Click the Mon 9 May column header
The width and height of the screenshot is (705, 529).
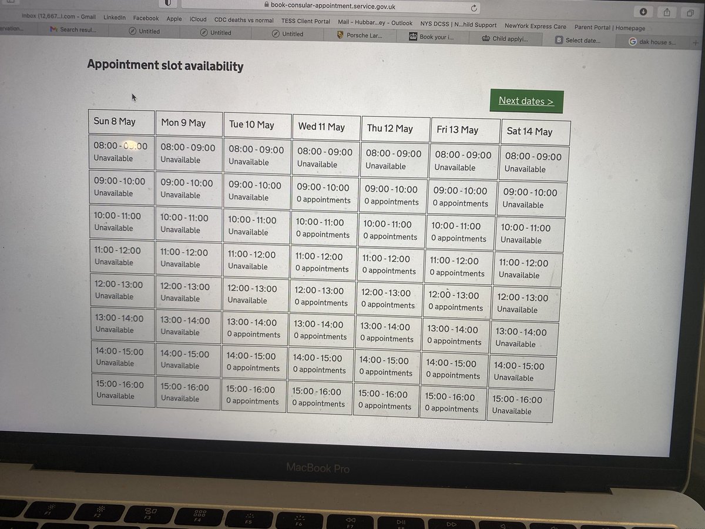click(189, 123)
